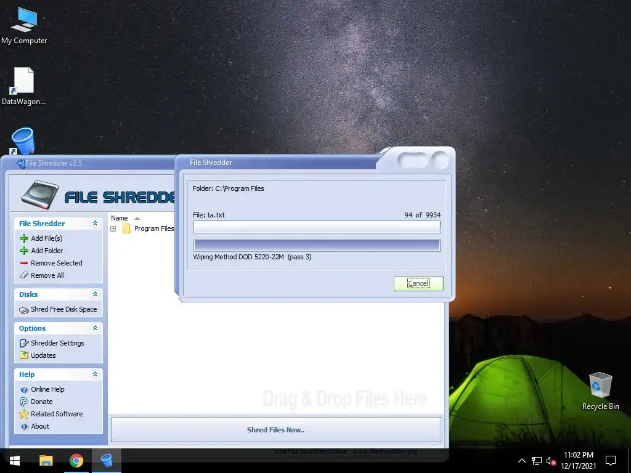Click the Shred Files Now button

click(275, 429)
